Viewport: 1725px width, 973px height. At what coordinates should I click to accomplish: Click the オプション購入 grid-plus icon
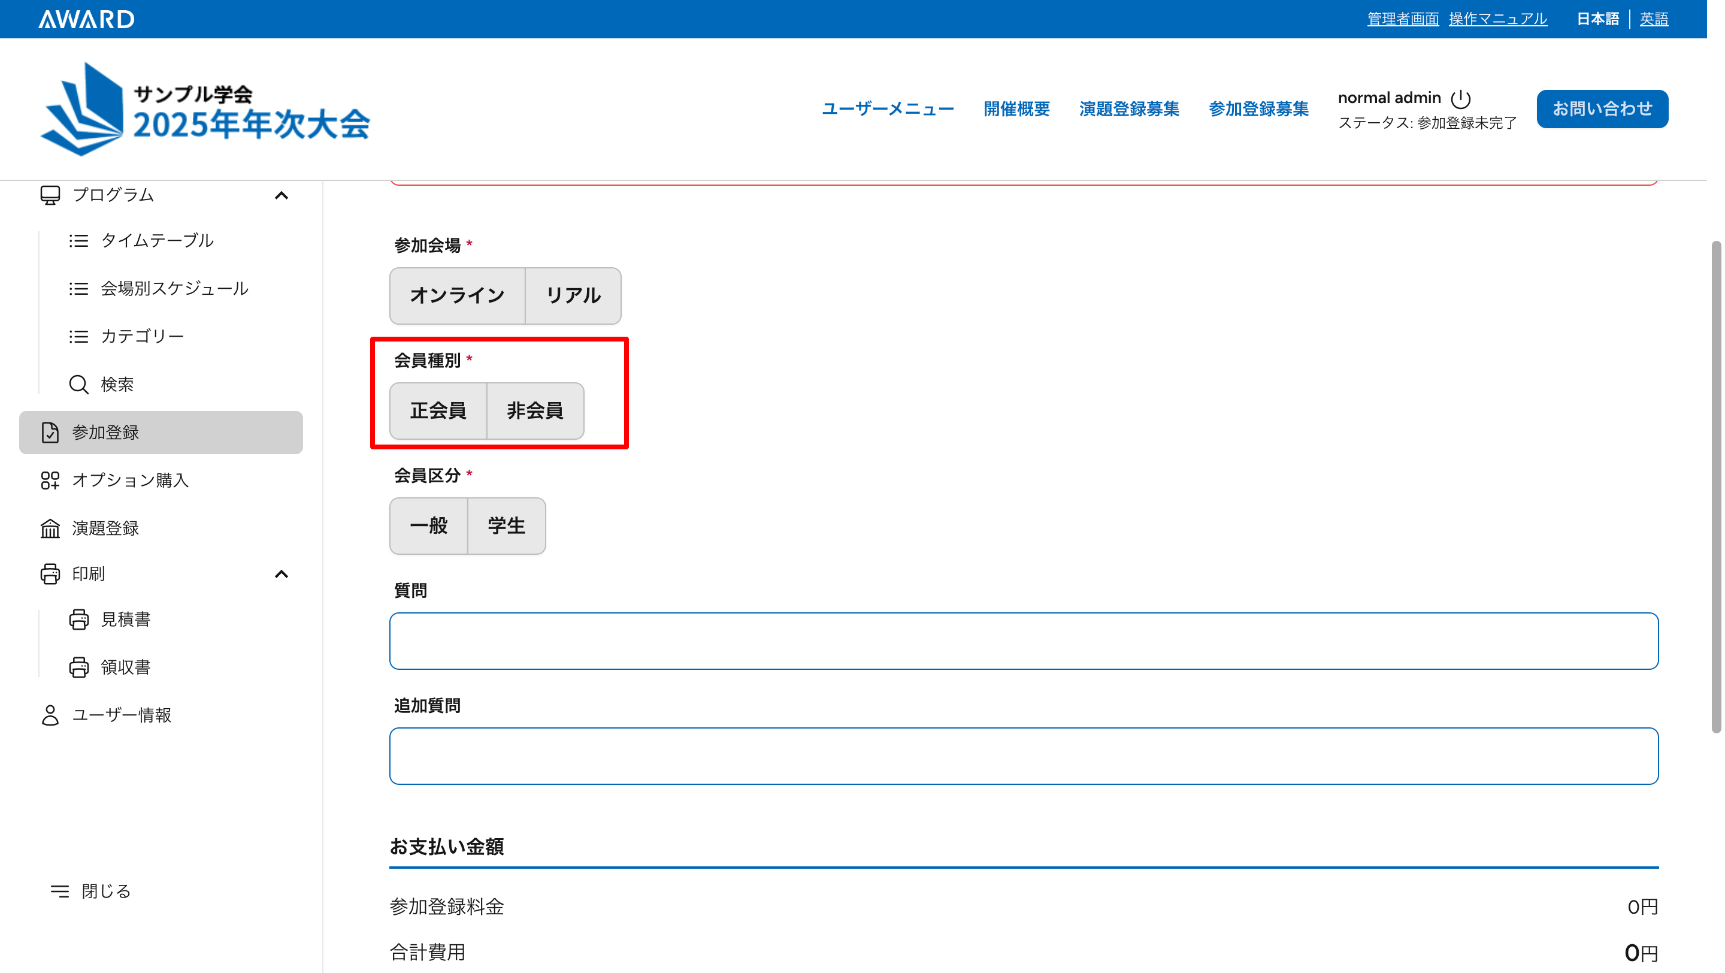50,480
